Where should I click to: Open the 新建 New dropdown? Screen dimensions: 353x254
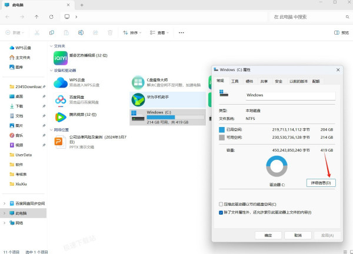pyautogui.click(x=15, y=33)
